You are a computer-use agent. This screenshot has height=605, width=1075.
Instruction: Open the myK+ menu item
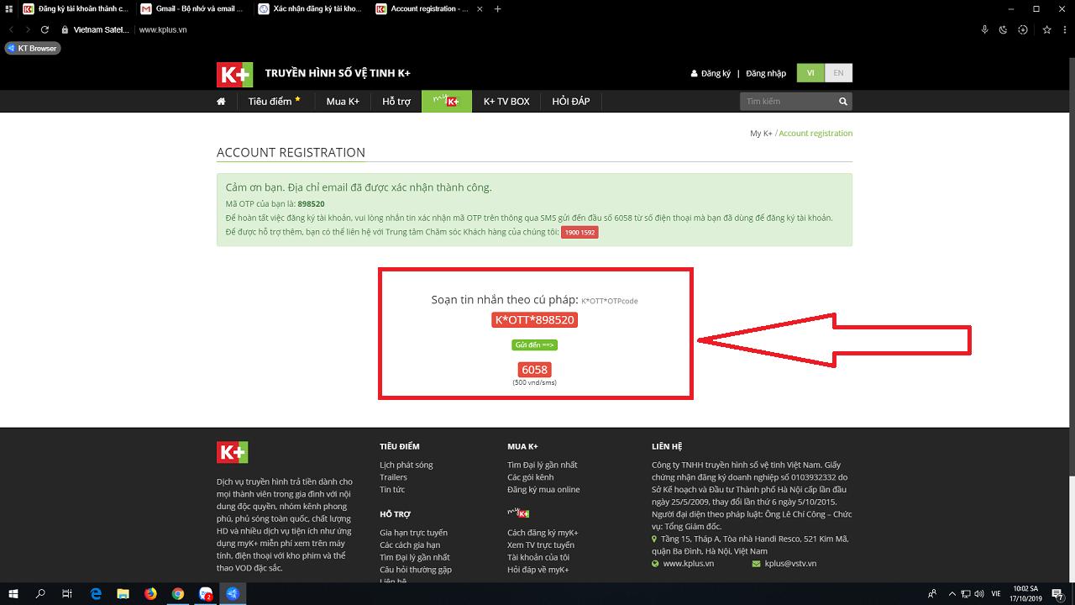click(447, 102)
